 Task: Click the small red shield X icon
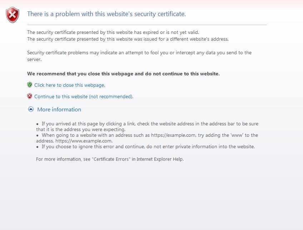(30, 96)
